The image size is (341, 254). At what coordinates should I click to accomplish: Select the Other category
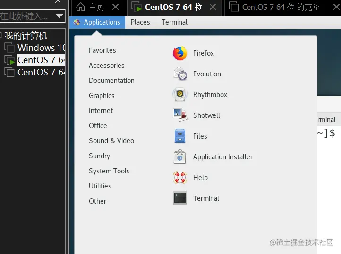click(97, 201)
